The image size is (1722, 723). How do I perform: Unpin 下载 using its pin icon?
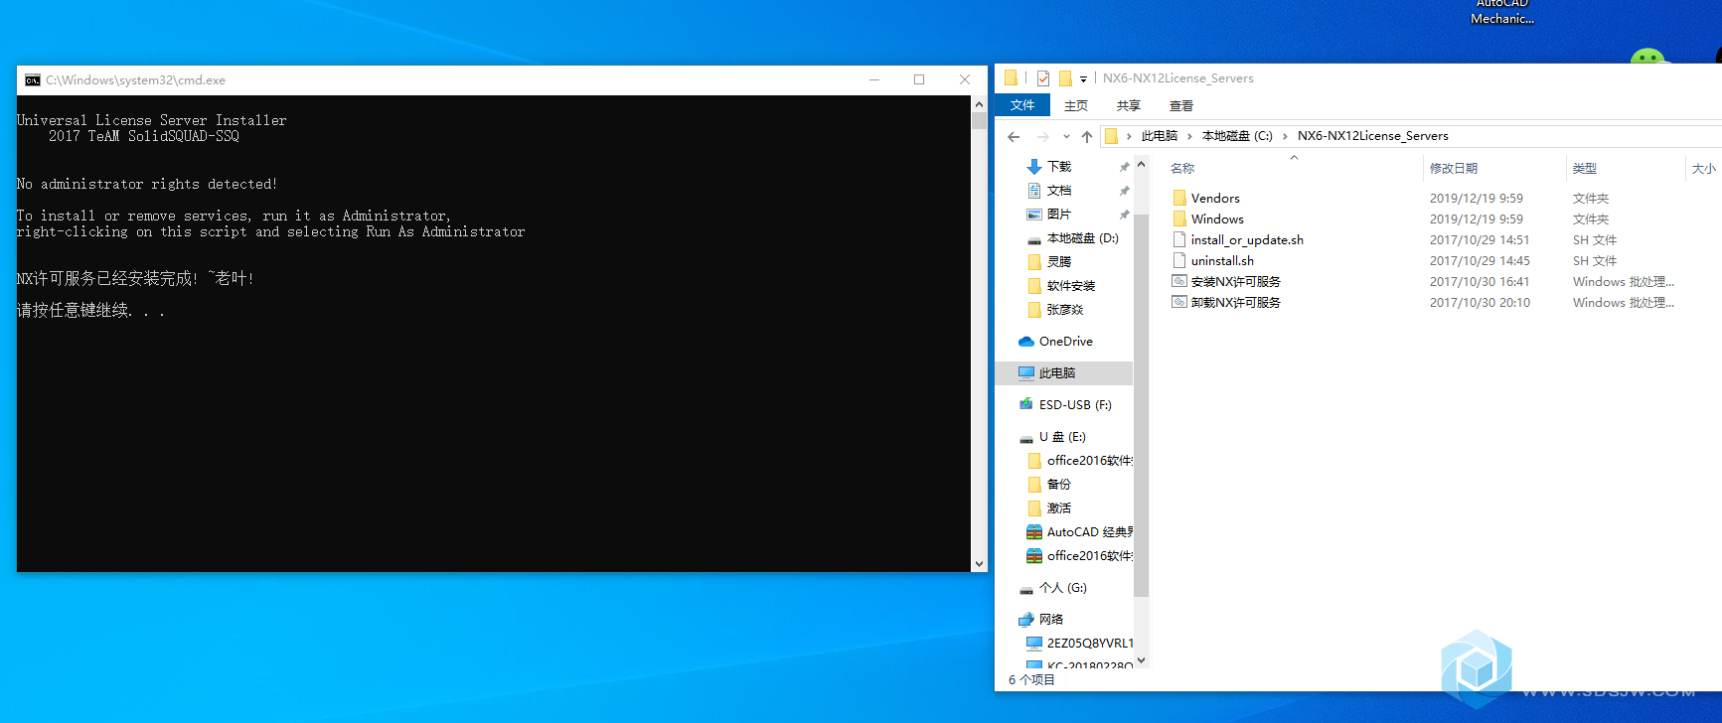(1124, 167)
